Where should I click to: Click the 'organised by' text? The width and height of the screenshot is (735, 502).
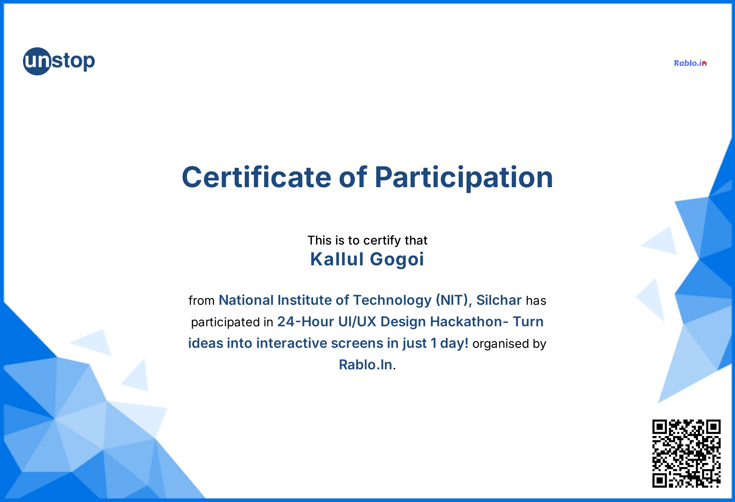509,344
